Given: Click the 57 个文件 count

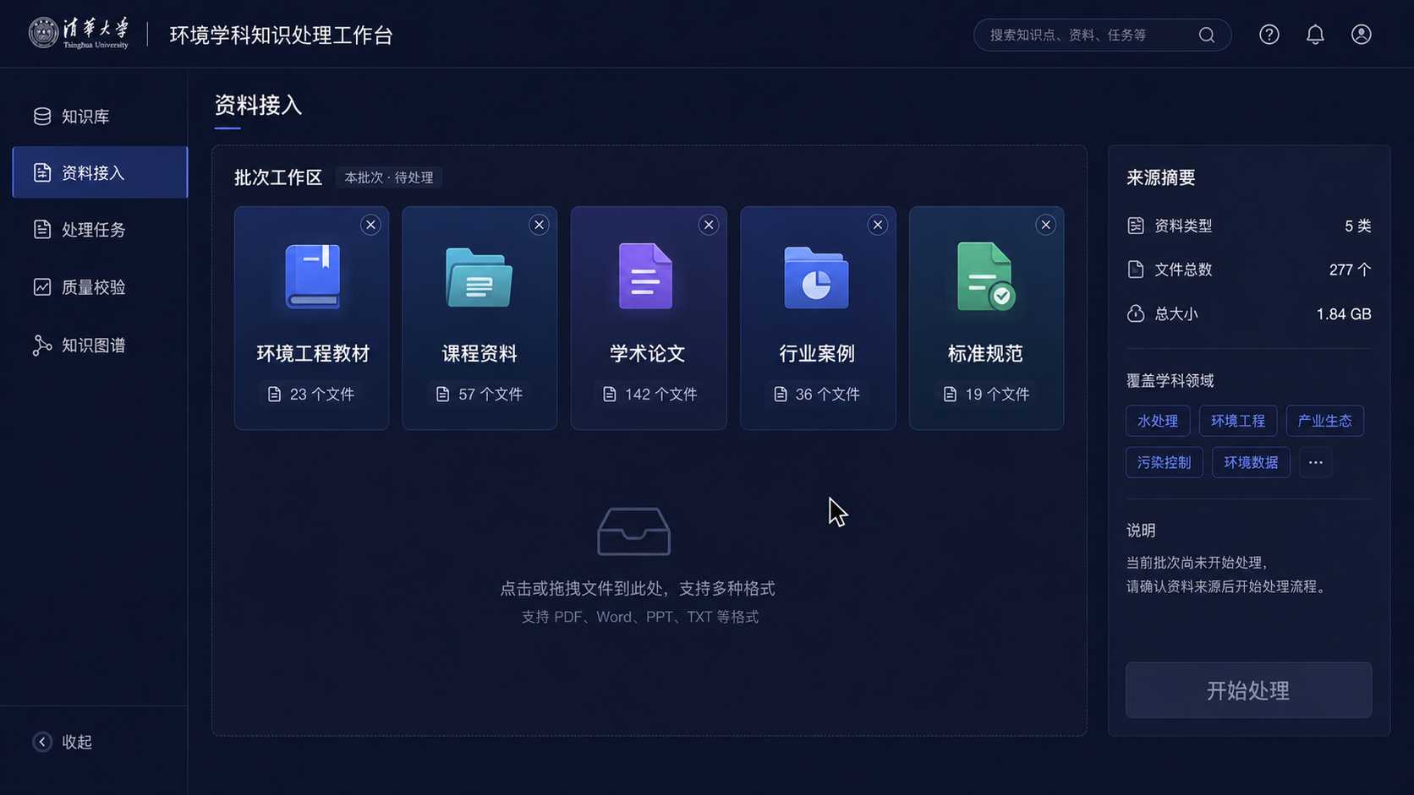Looking at the screenshot, I should (480, 395).
